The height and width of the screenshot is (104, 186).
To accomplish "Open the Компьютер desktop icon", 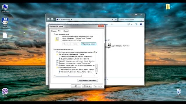I will [5, 8].
